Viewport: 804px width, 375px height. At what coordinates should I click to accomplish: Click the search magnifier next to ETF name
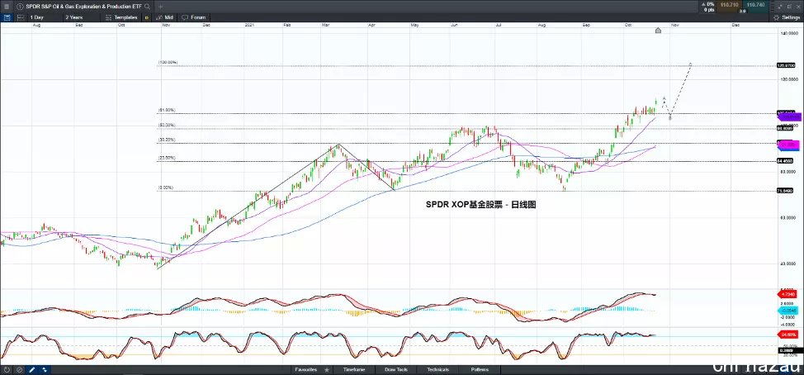[x=147, y=7]
